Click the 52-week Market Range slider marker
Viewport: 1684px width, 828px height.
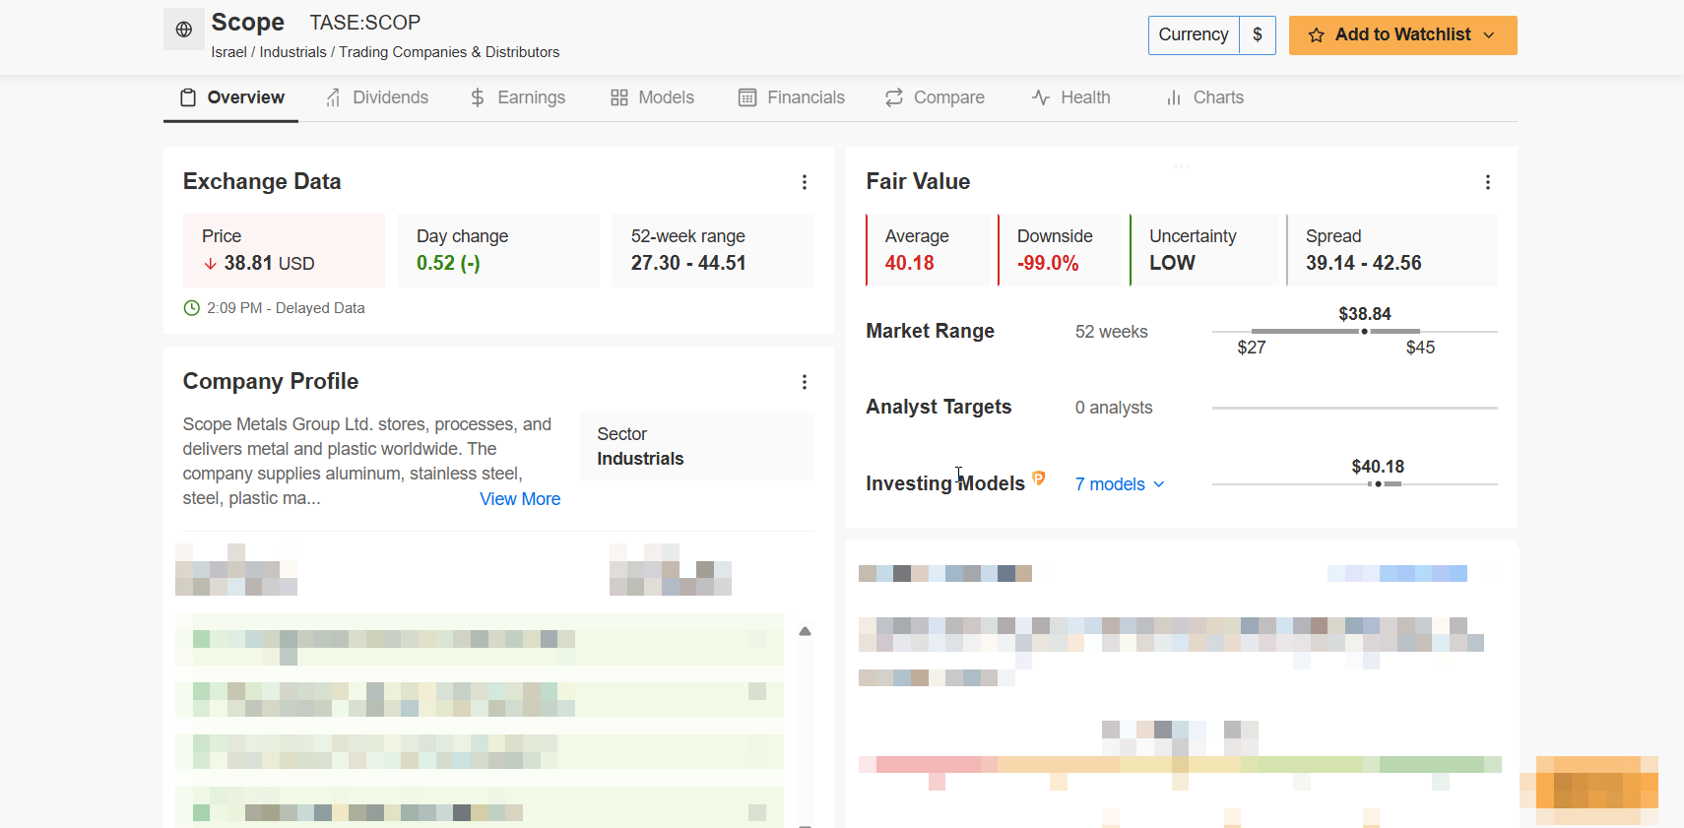coord(1364,332)
